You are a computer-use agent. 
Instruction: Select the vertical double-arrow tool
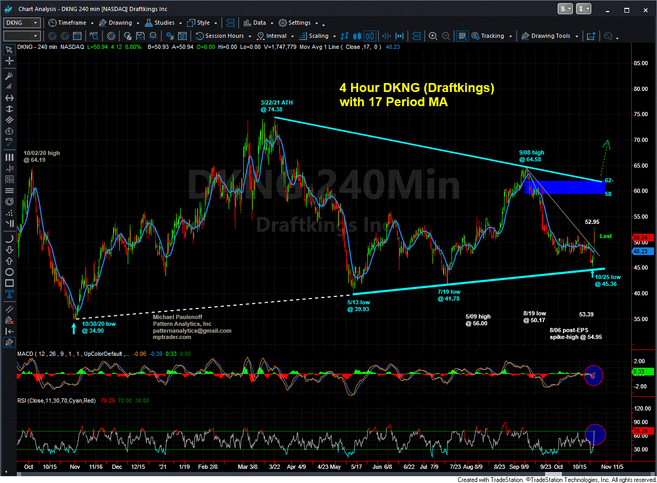pos(9,109)
